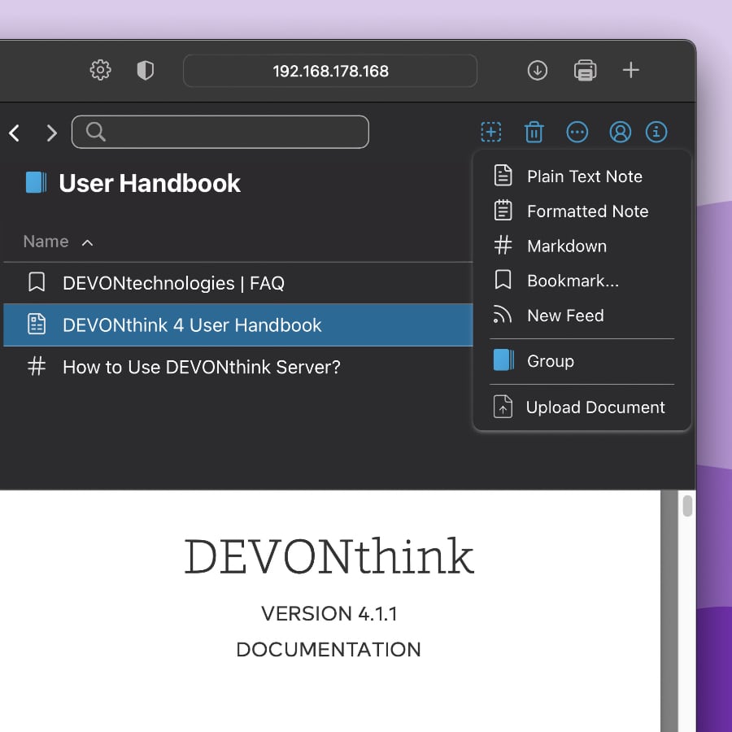Click the browser settings gear icon

pos(100,71)
